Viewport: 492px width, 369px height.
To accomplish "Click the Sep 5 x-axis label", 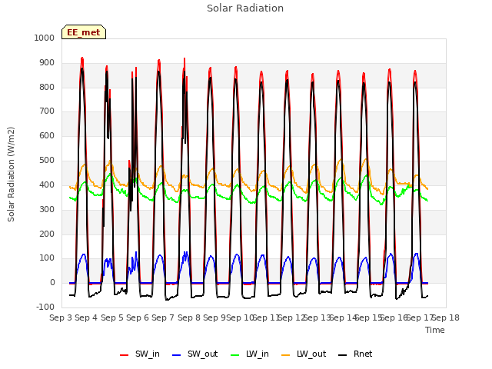I will click(x=112, y=317).
